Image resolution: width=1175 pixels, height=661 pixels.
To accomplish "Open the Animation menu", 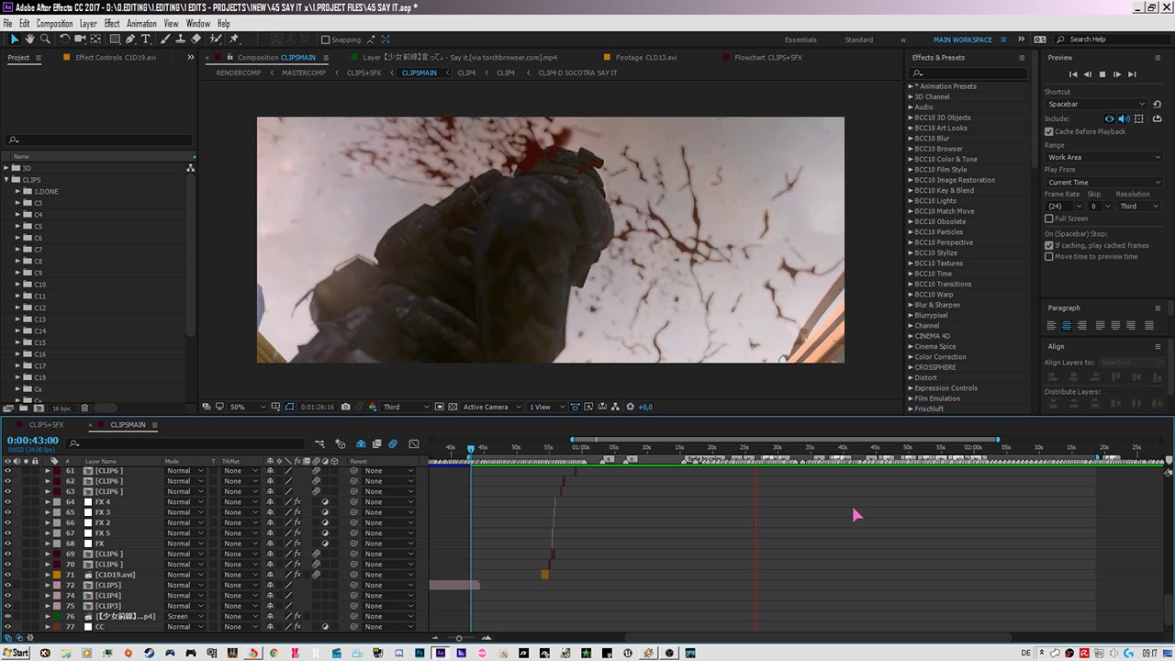I will pos(141,24).
